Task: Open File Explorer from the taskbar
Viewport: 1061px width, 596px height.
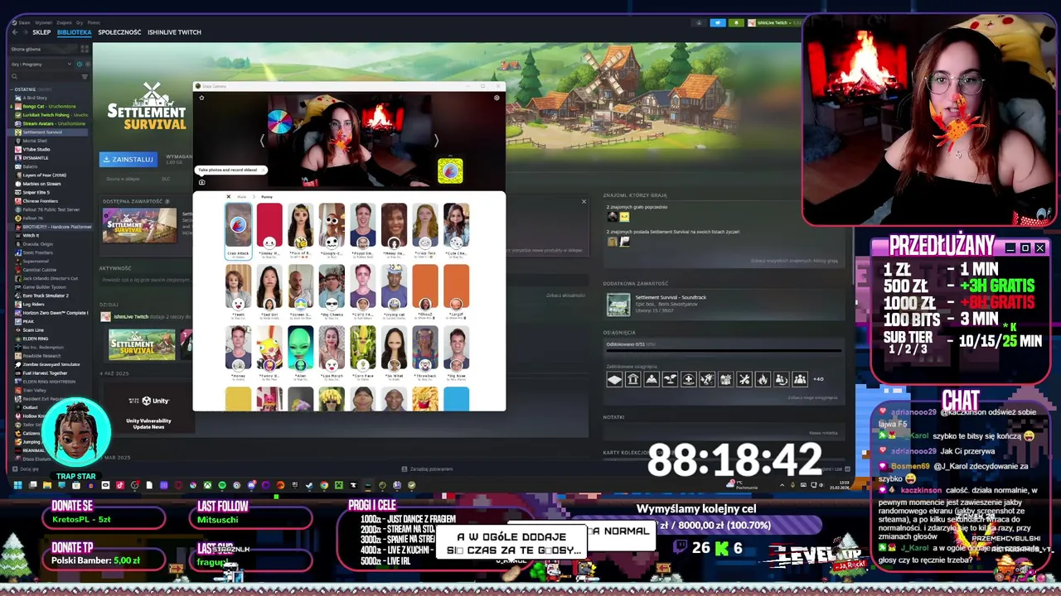Action: (47, 485)
